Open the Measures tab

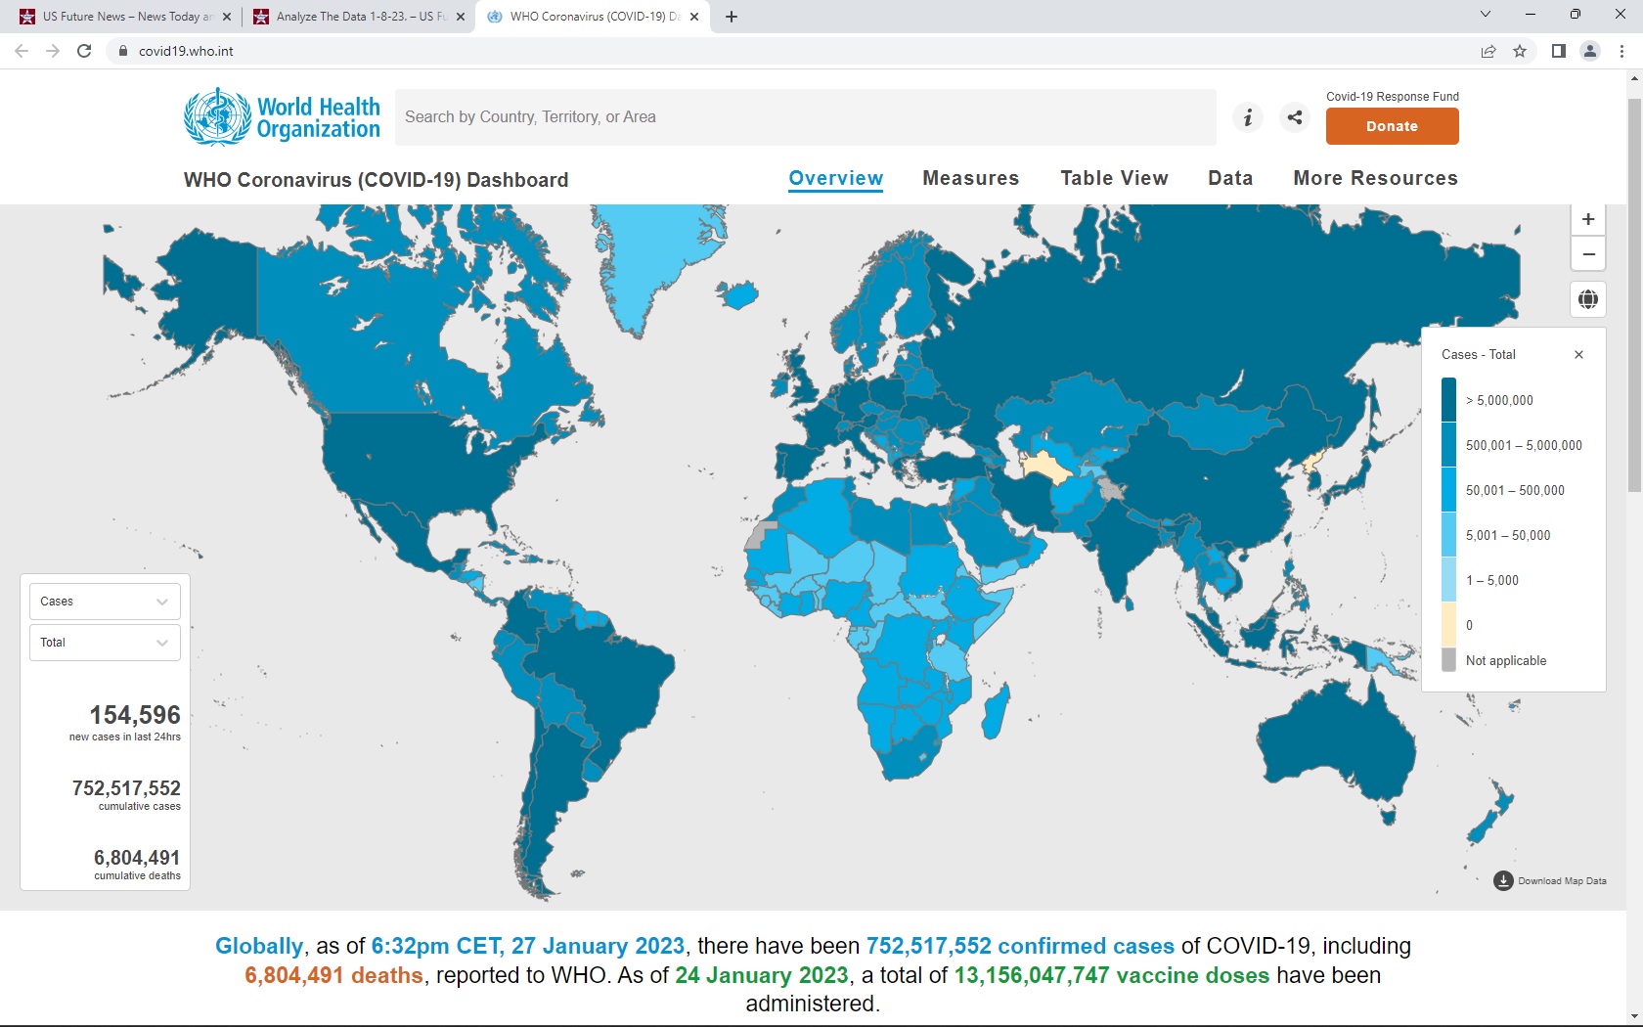click(970, 178)
